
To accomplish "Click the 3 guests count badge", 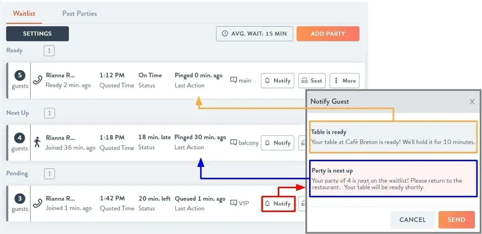I will pyautogui.click(x=20, y=199).
